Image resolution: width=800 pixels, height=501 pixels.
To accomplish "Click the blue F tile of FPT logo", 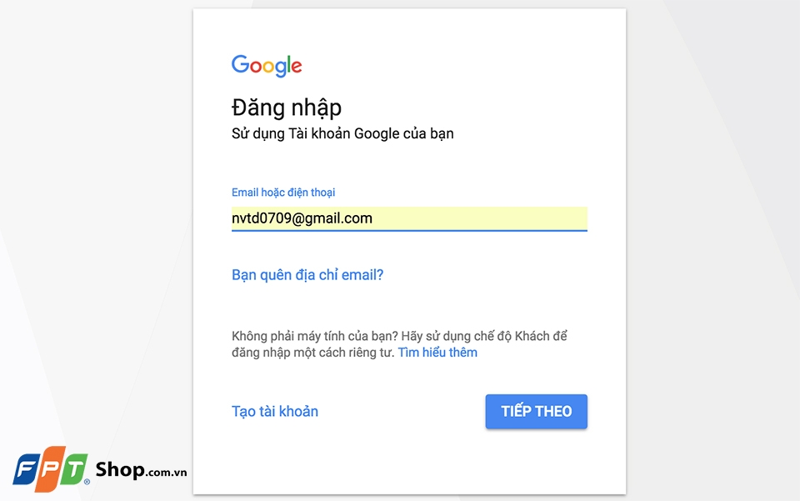I will pyautogui.click(x=26, y=468).
